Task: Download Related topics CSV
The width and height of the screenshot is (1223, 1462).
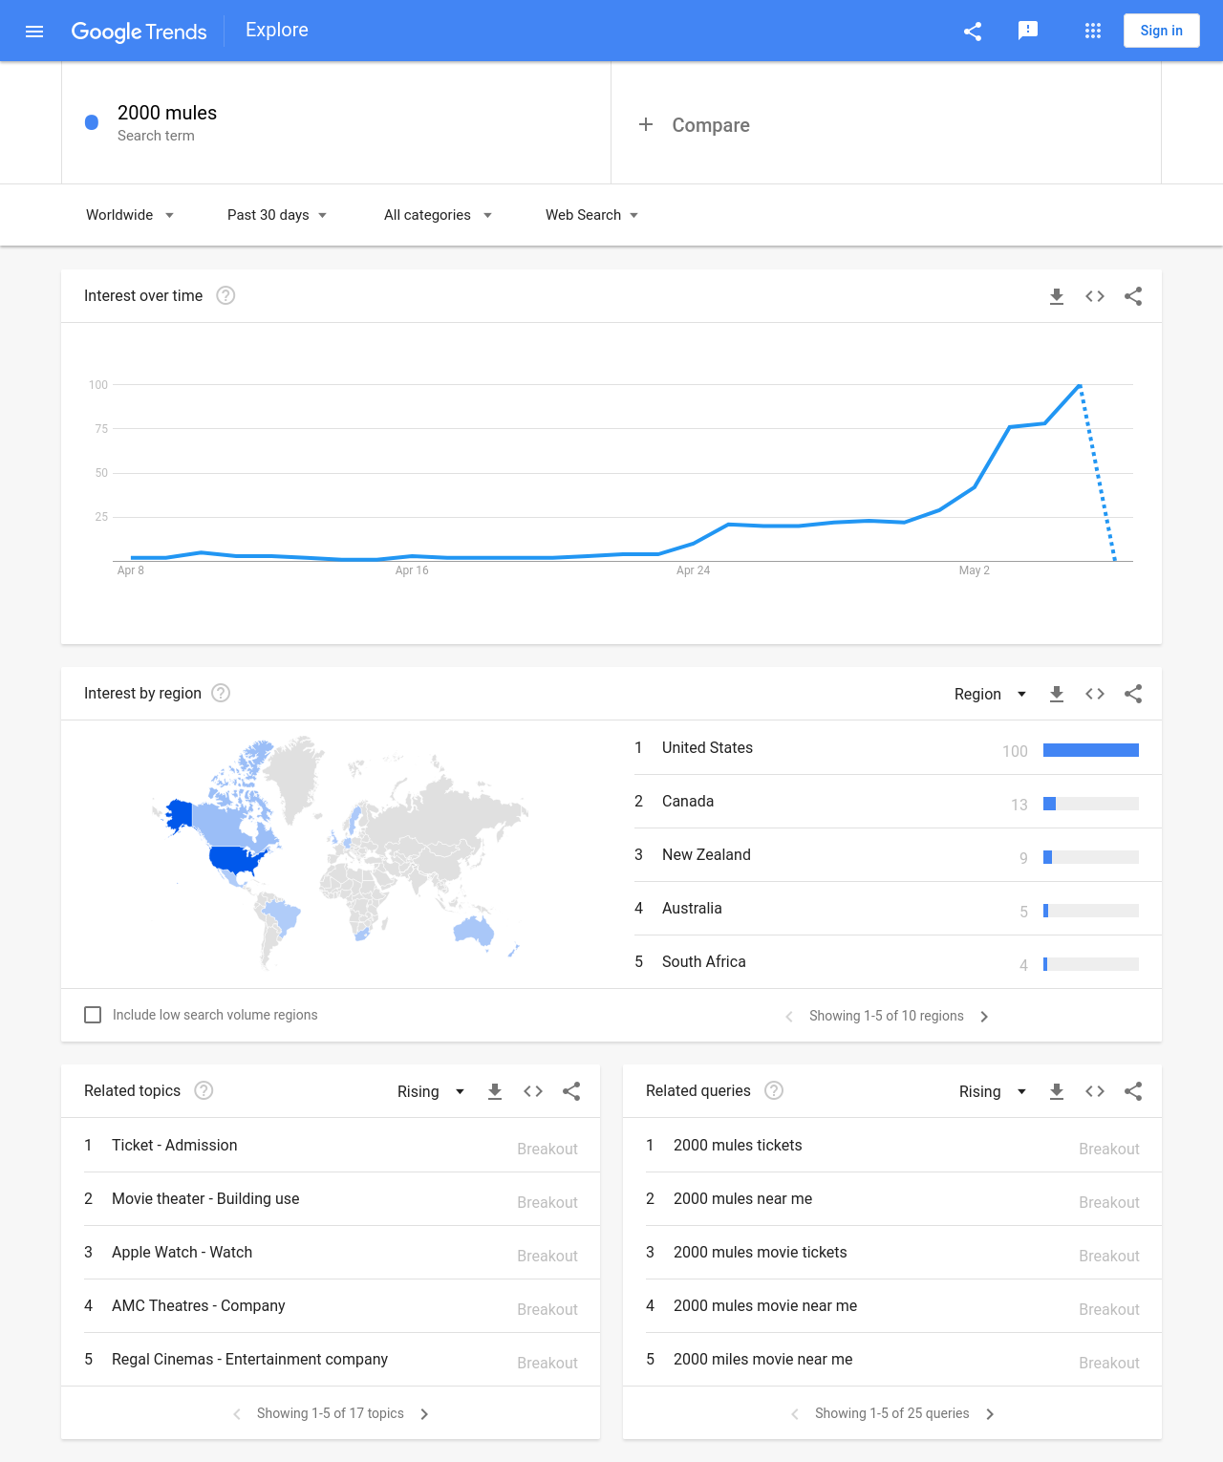Action: [x=495, y=1091]
